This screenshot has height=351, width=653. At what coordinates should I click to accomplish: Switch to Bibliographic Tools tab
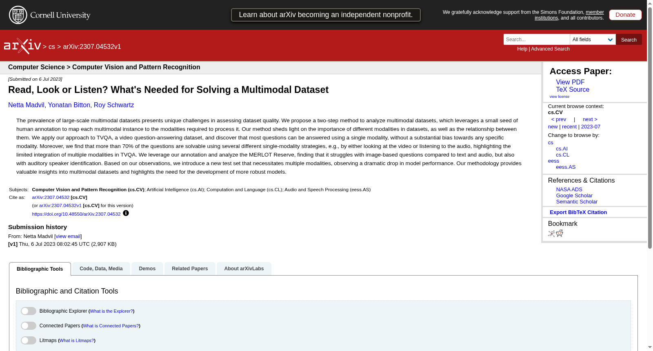click(40, 269)
